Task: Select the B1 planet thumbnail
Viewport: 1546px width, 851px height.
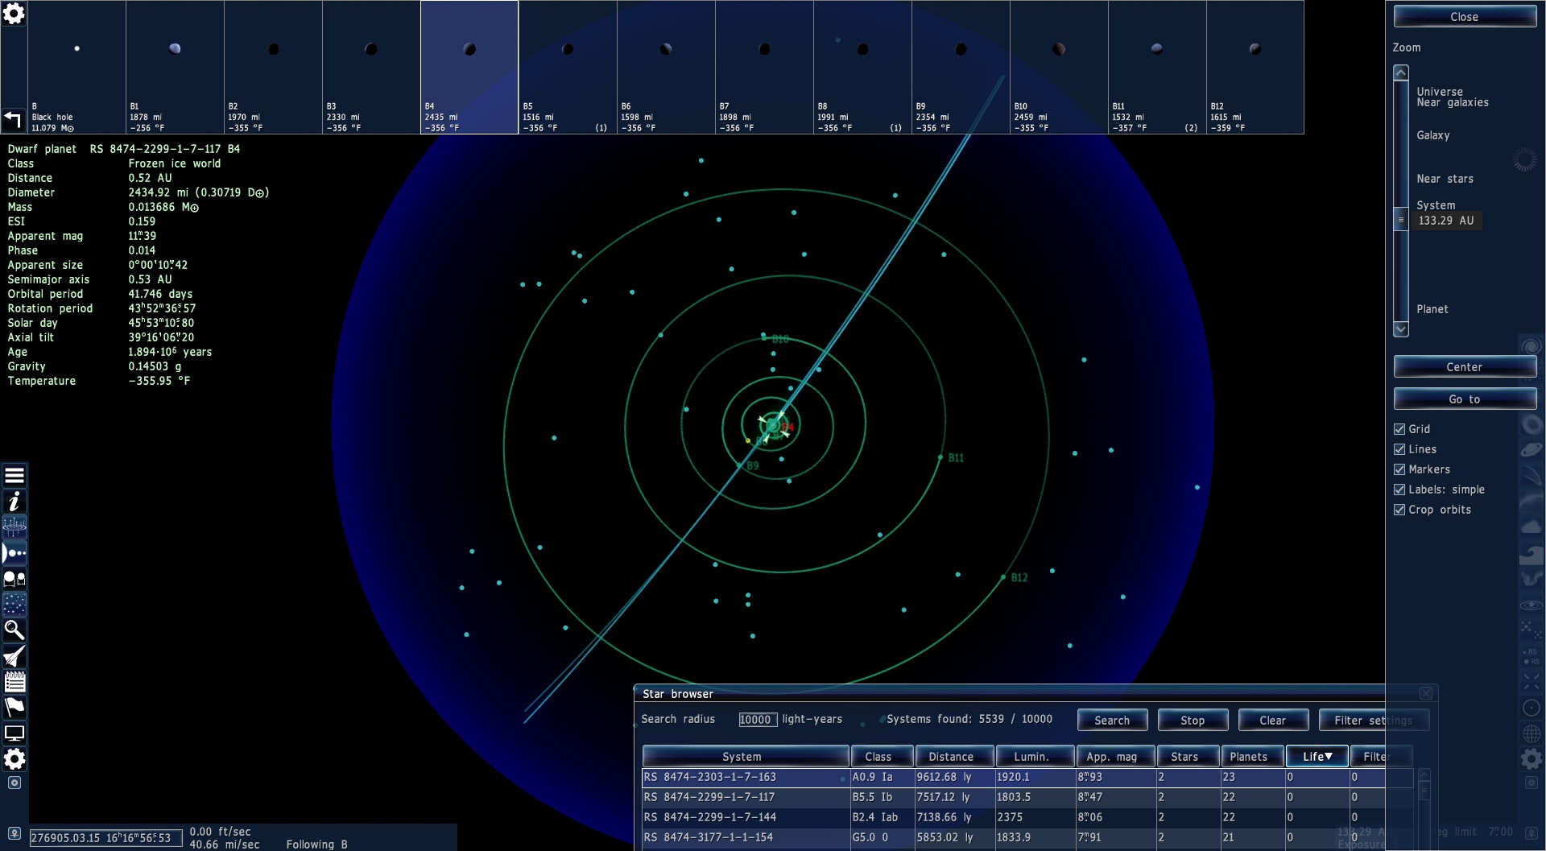Action: click(x=175, y=68)
